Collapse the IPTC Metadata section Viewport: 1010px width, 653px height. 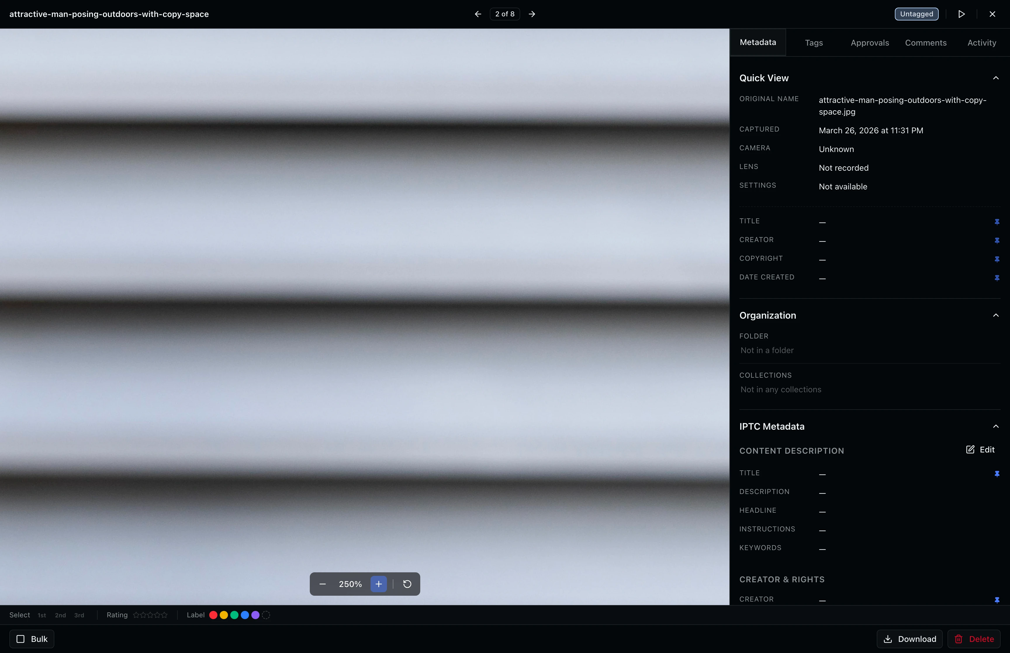996,426
